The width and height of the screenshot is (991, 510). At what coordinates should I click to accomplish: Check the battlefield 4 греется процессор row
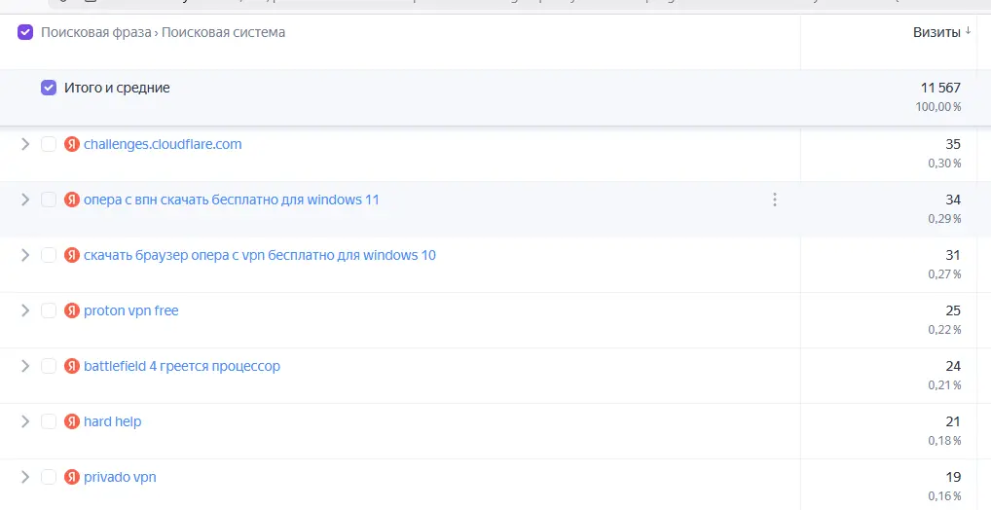tap(49, 366)
